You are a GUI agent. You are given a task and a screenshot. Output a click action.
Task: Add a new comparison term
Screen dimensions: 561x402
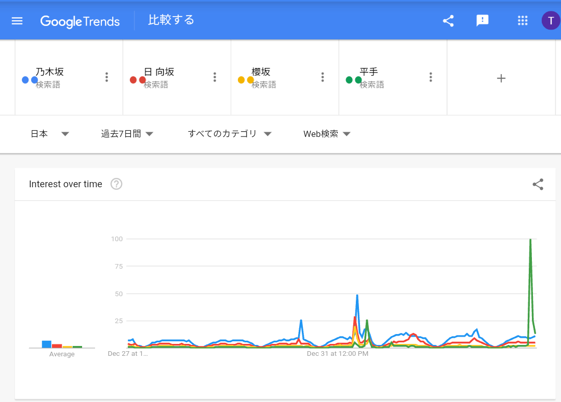click(501, 78)
